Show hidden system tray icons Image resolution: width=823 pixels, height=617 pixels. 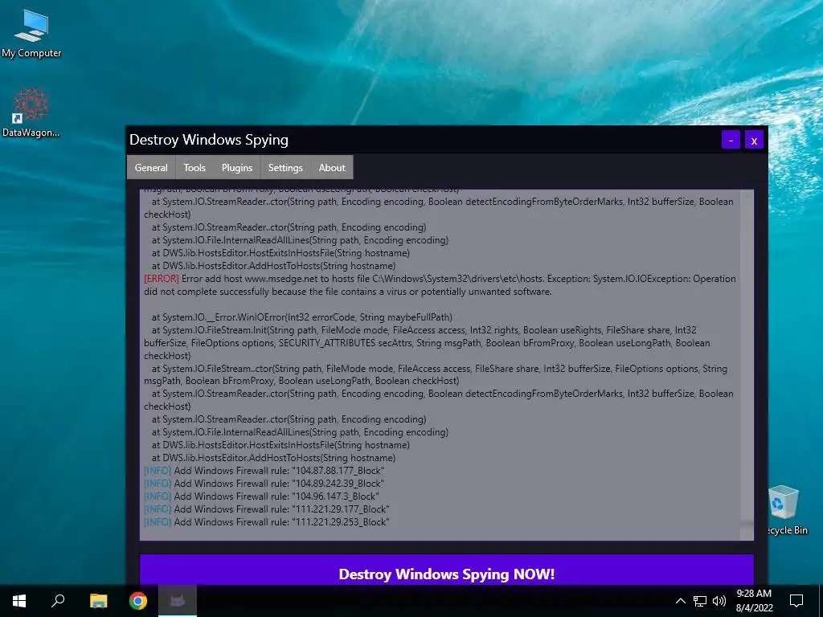click(680, 601)
